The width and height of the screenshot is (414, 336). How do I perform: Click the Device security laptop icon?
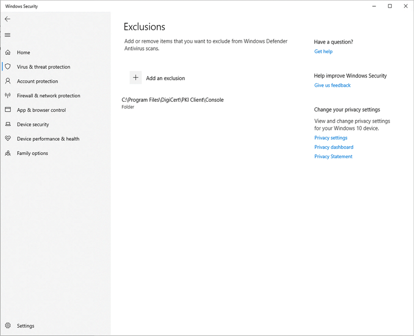[8, 124]
